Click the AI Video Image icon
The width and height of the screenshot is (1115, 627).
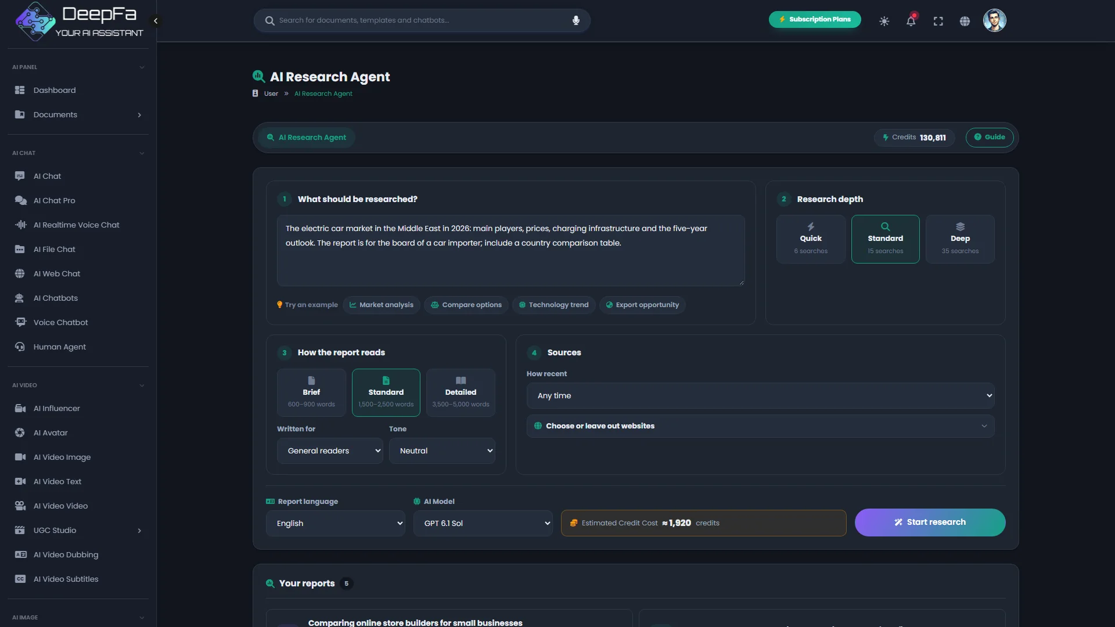[x=20, y=457]
